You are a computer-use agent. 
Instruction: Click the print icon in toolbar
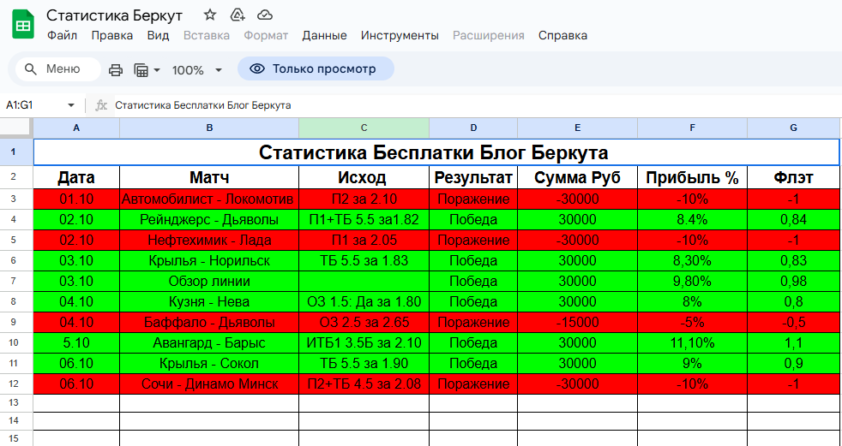pos(116,69)
